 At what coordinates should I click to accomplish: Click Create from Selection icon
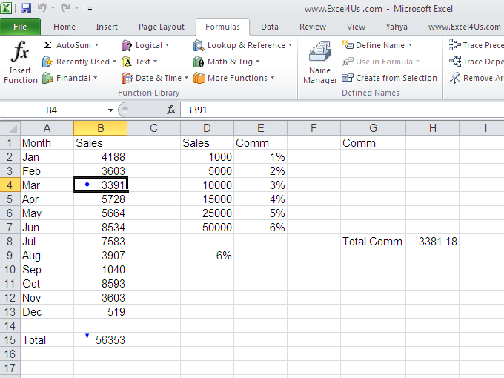[348, 78]
